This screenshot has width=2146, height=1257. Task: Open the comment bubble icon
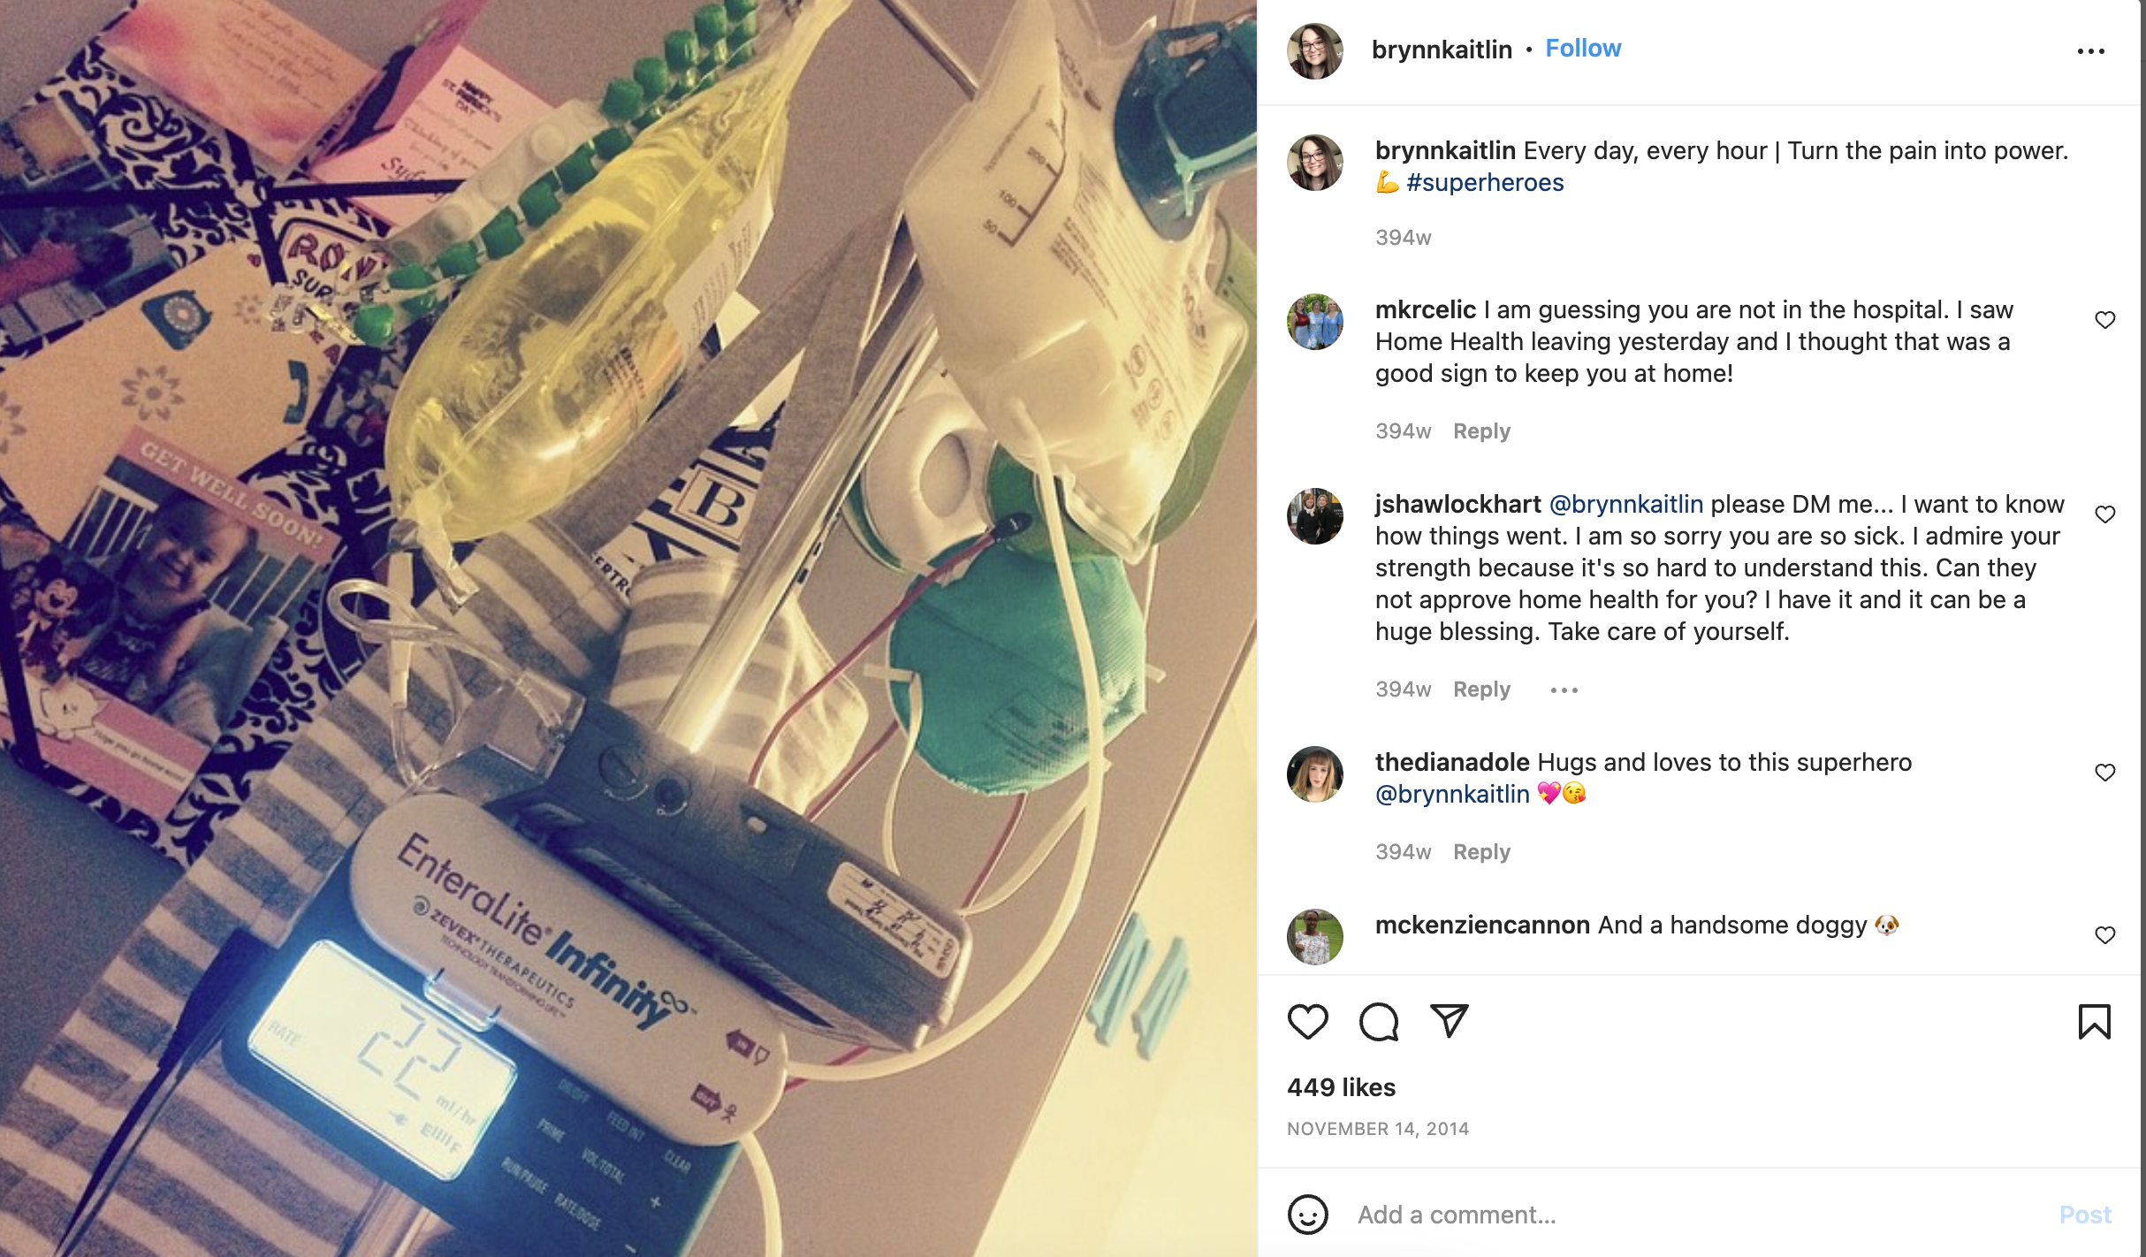(1379, 1022)
